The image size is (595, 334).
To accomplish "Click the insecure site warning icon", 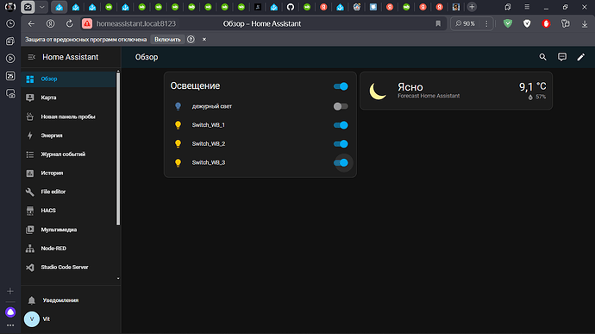I will (87, 23).
